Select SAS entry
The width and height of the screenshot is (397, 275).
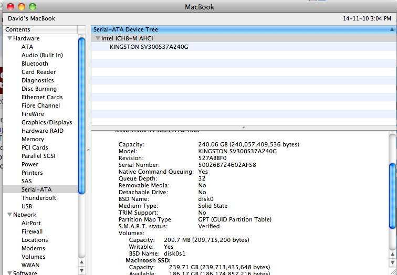(x=27, y=181)
